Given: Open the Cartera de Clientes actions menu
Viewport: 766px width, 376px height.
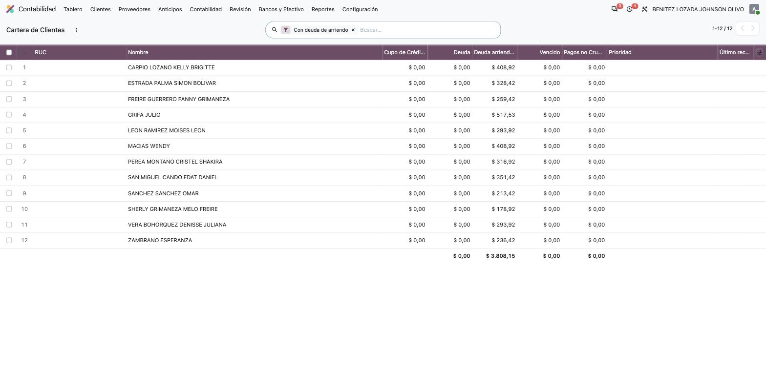Looking at the screenshot, I should pos(76,30).
